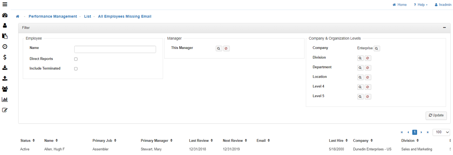This screenshot has width=453, height=155.
Task: Click the dashboard gauge sidebar icon
Action: [5, 15]
